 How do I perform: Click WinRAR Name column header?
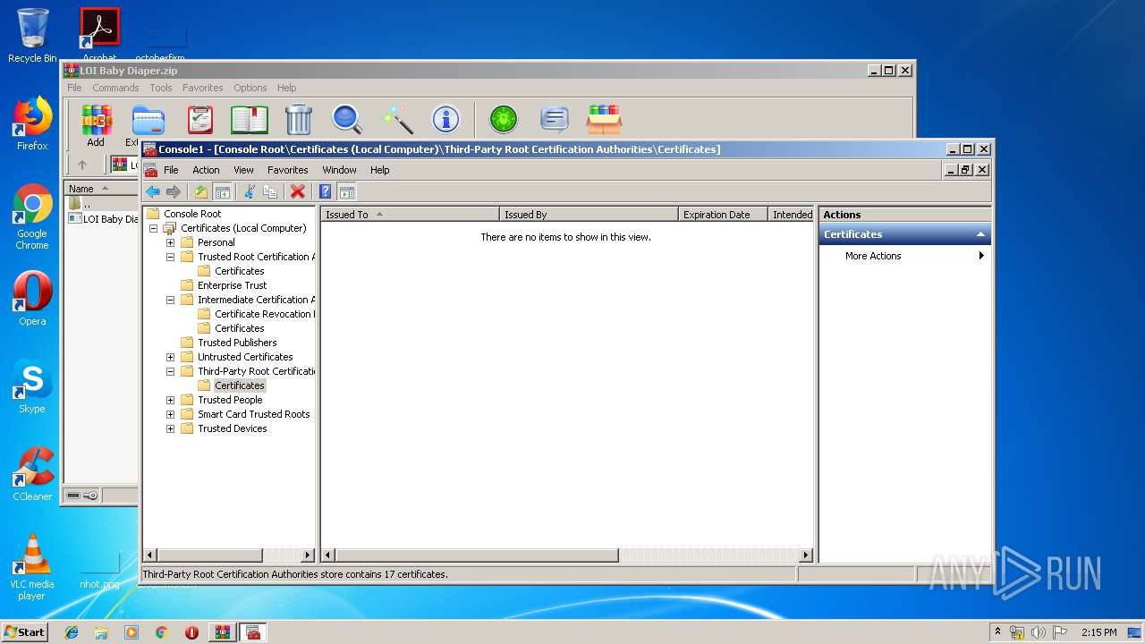[x=100, y=189]
